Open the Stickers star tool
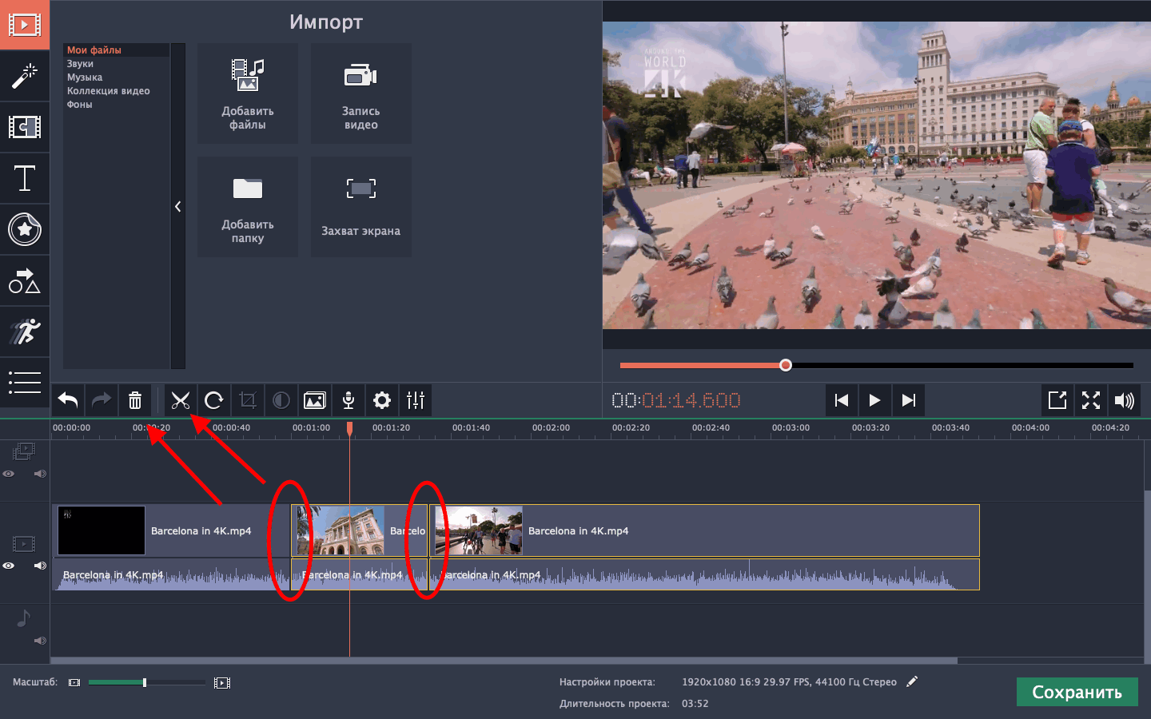1151x719 pixels. click(25, 229)
